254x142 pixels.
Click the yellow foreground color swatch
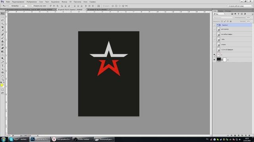pyautogui.click(x=2, y=85)
